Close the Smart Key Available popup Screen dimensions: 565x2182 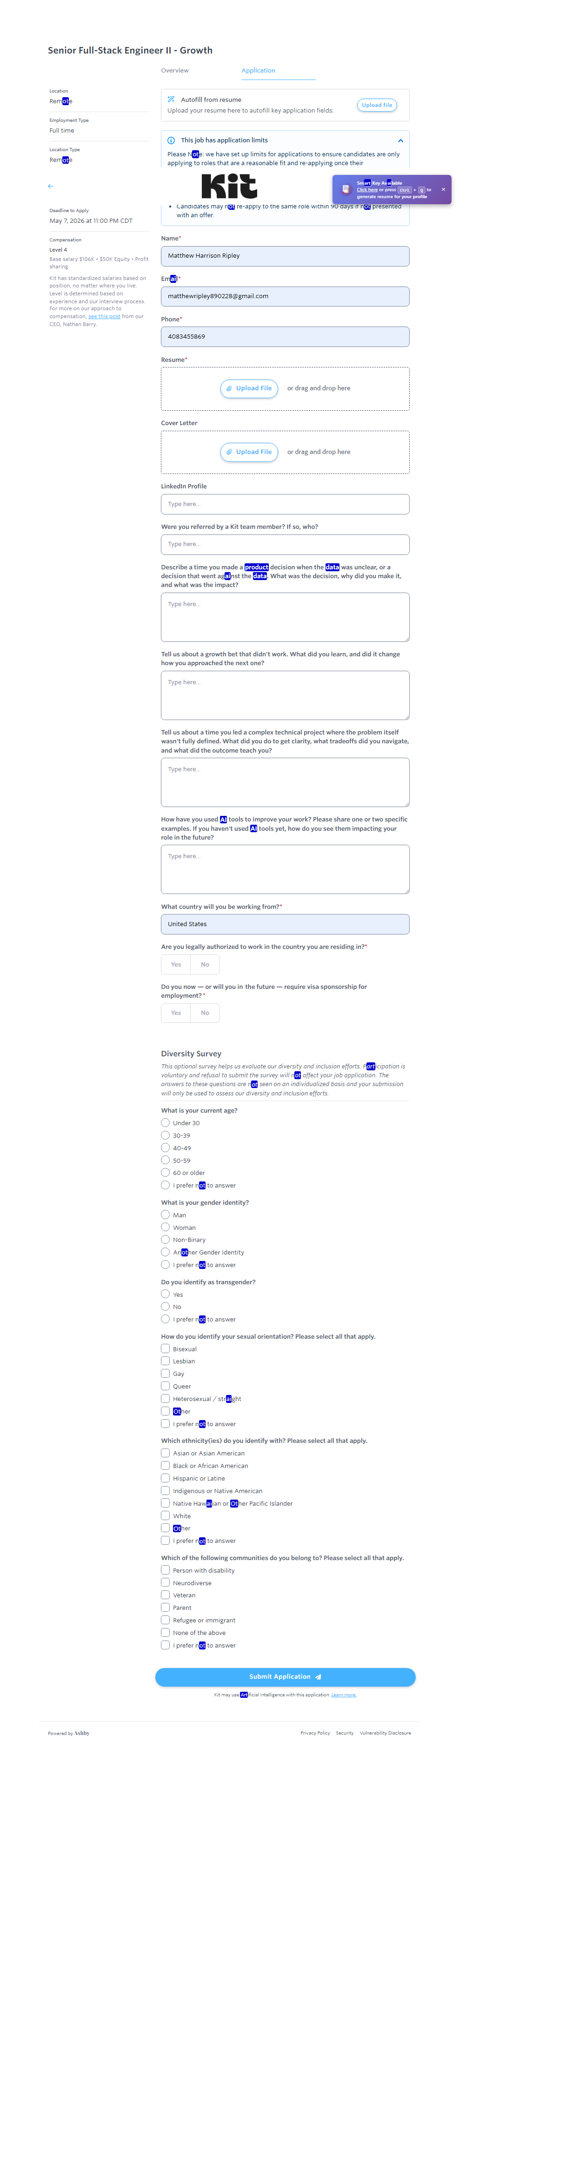(x=443, y=190)
